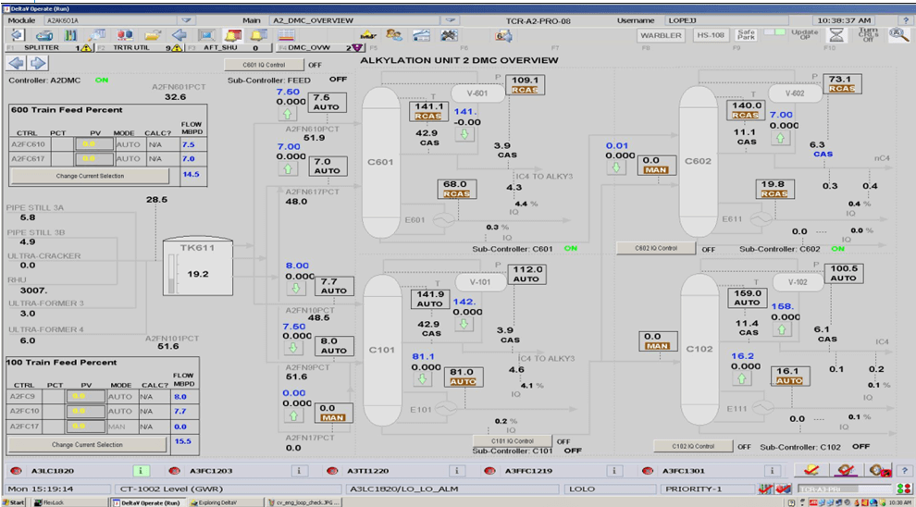Toggle the C101 IQ Control button
916x507 pixels.
point(513,441)
